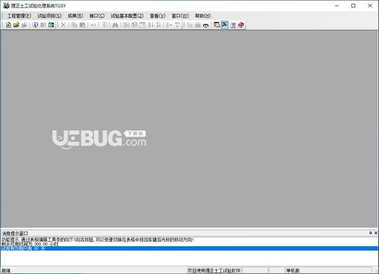Click the 消息提示窗口 panel title
This screenshot has height=274, width=379.
tap(15, 233)
